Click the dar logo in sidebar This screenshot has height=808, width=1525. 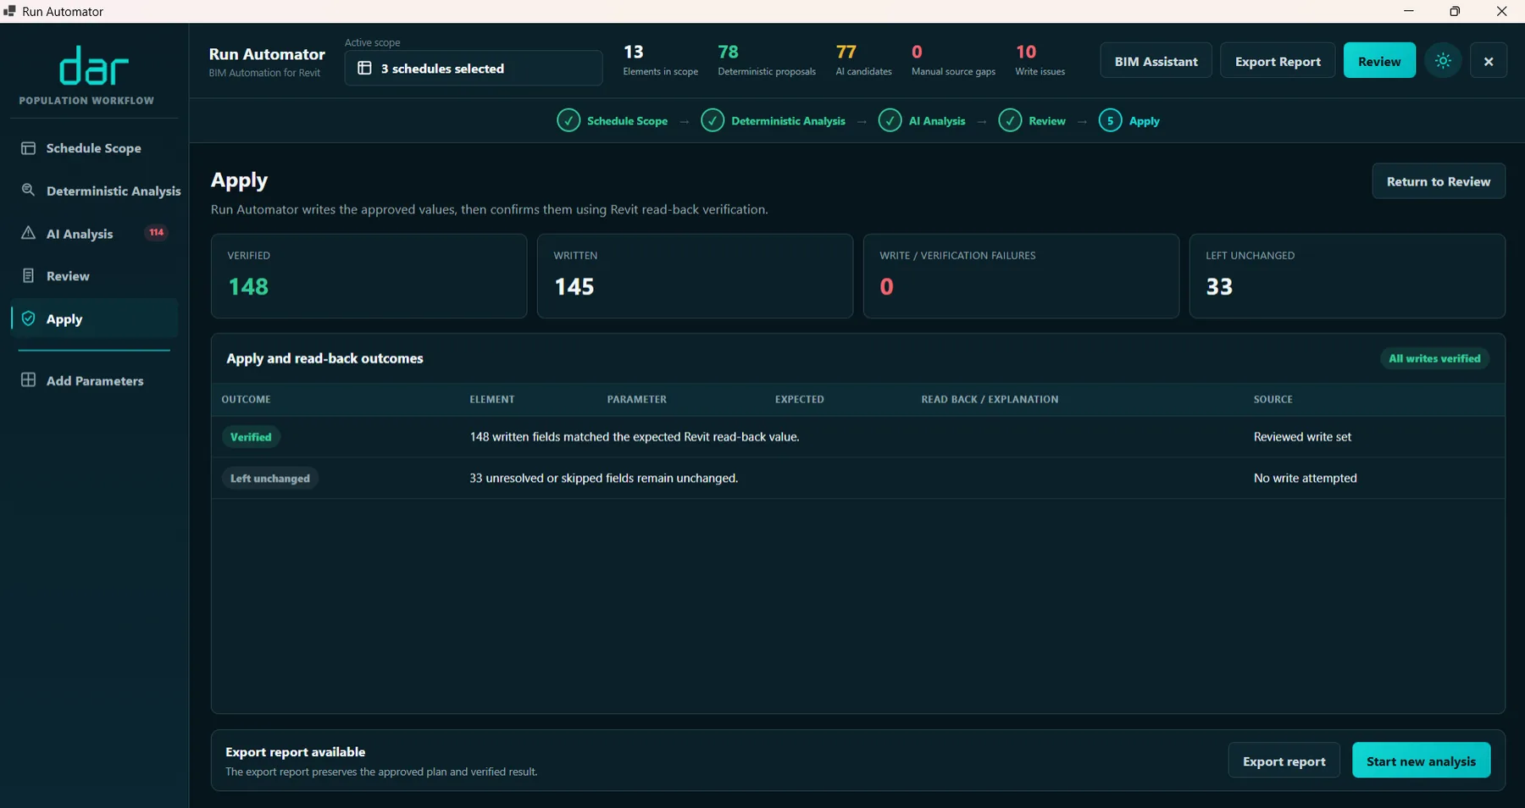pos(93,66)
